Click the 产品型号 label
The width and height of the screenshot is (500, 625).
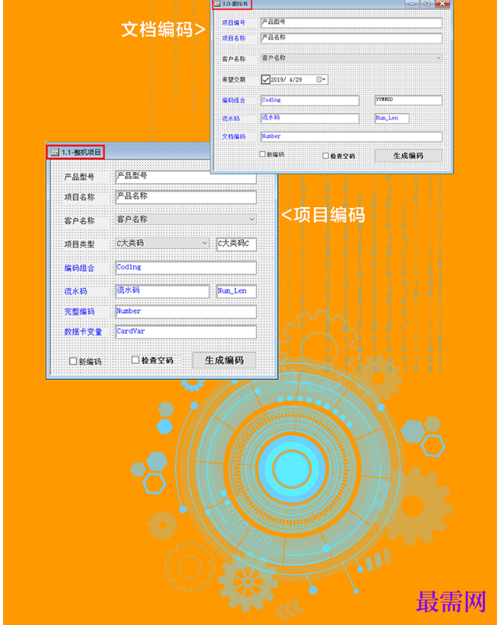tap(79, 177)
